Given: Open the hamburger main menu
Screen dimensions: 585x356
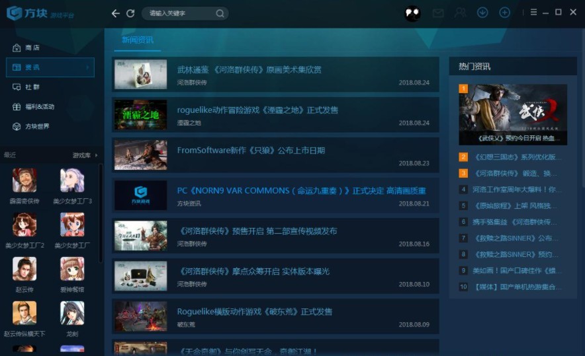Looking at the screenshot, I should pyautogui.click(x=533, y=13).
